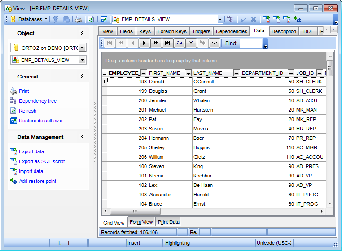Jump to last record navigation button
The height and width of the screenshot is (251, 342).
coord(167,43)
